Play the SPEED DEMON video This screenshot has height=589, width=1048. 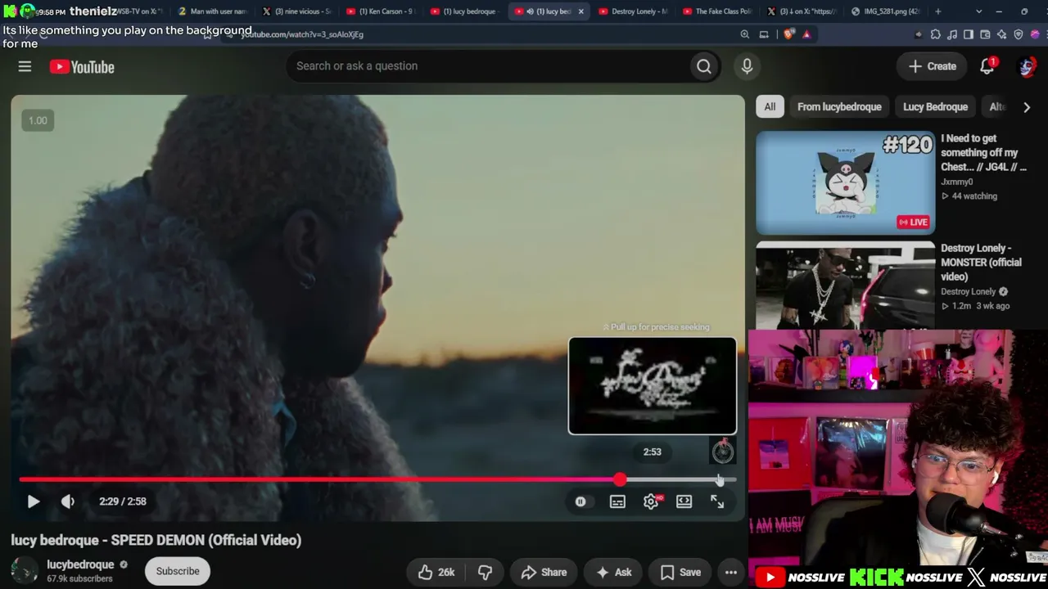coord(34,501)
